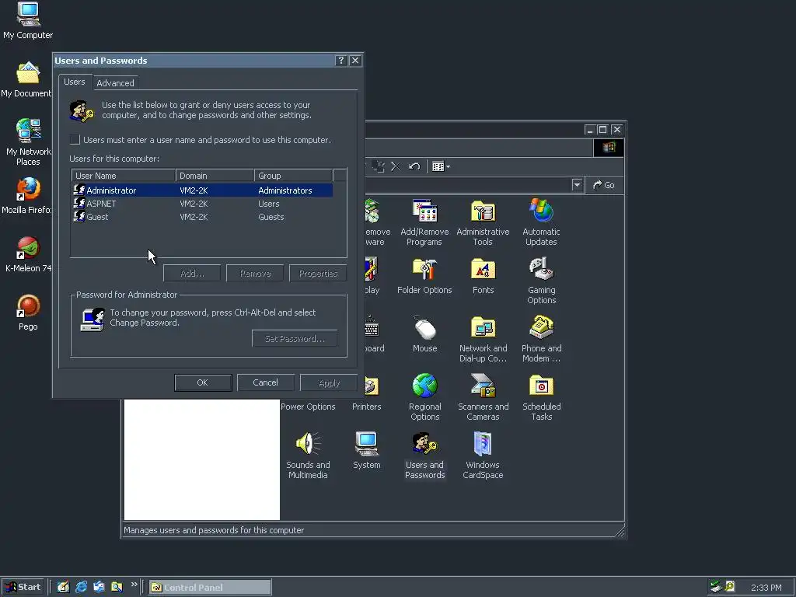Screen dimensions: 796x597
Task: Open My Computer desktop icon
Action: tap(28, 21)
